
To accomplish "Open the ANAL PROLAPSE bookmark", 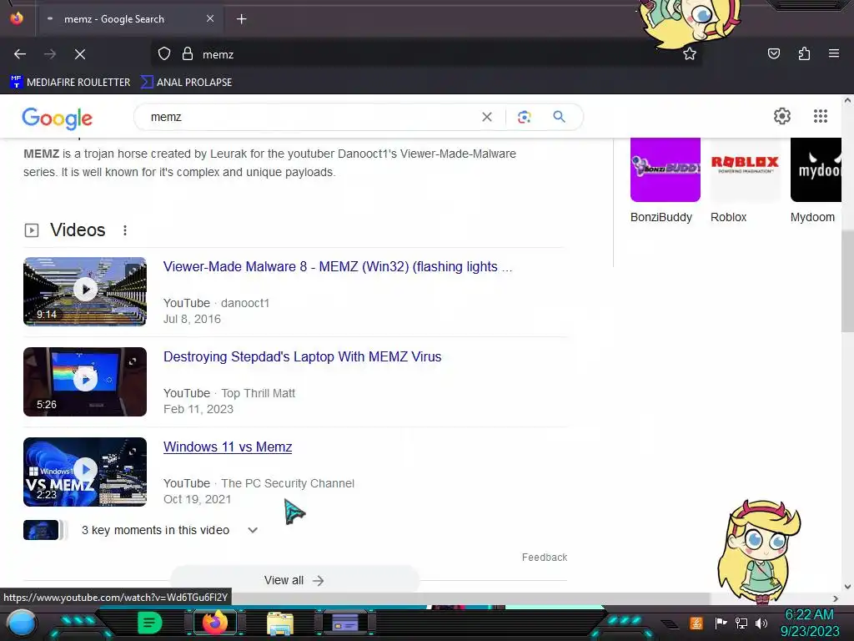I will (x=186, y=83).
